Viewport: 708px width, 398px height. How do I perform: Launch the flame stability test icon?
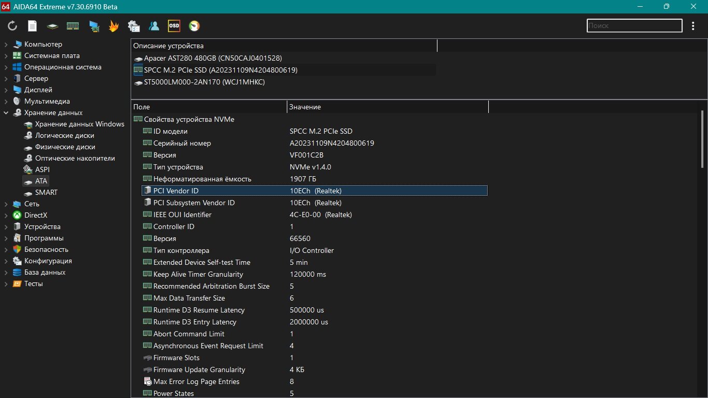point(114,26)
